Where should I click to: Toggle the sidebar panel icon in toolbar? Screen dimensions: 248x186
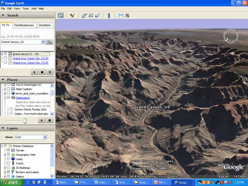coord(61,16)
